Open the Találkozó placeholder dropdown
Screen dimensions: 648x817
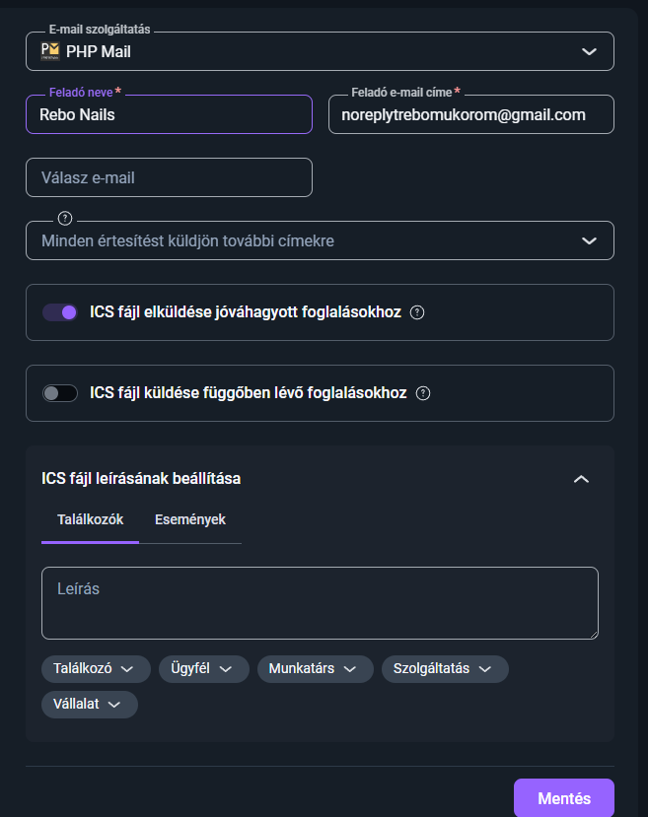pyautogui.click(x=96, y=669)
